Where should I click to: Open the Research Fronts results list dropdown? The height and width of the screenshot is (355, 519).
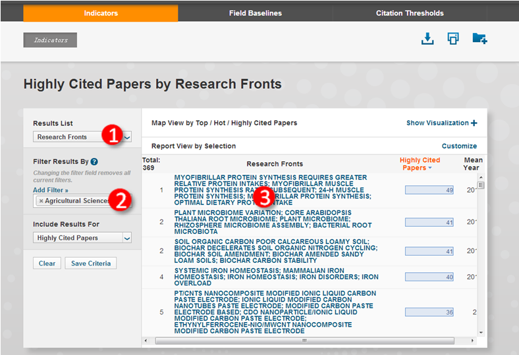pos(127,137)
